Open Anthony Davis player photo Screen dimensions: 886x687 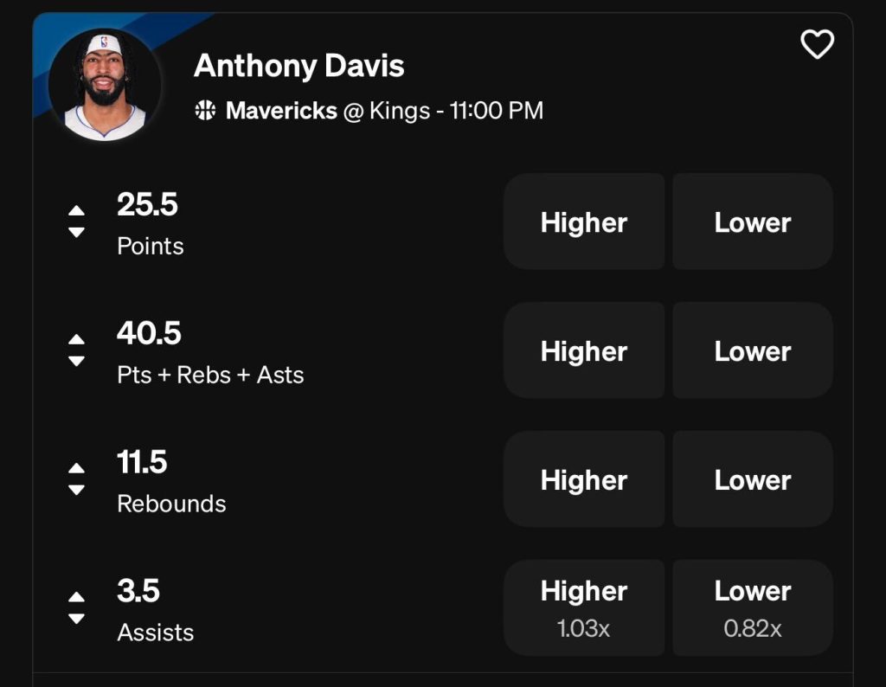point(105,86)
